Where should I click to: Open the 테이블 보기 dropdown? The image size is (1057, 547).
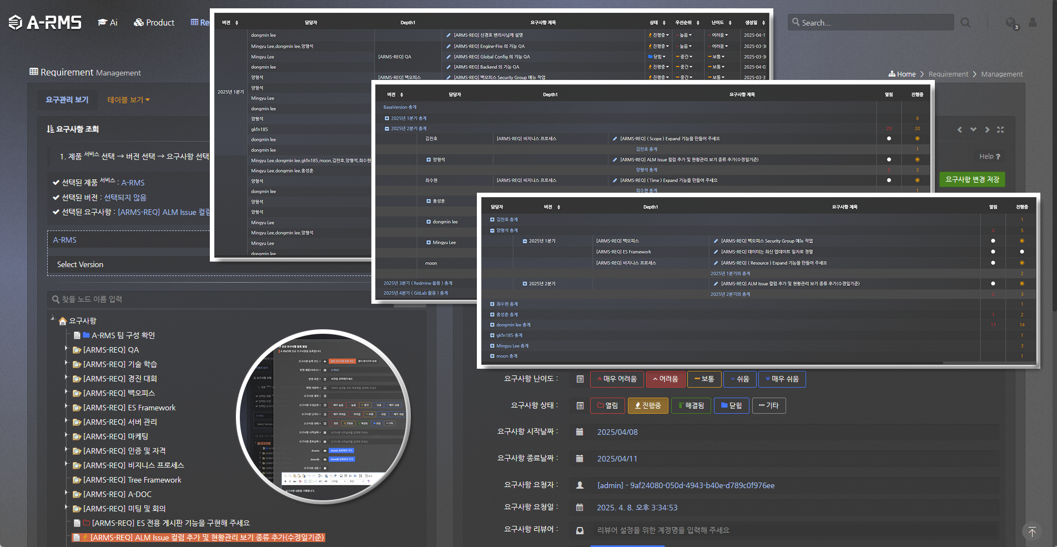(128, 100)
